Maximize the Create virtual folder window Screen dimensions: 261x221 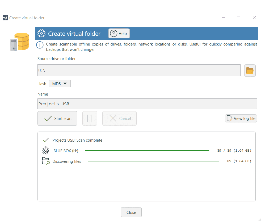click(x=239, y=18)
